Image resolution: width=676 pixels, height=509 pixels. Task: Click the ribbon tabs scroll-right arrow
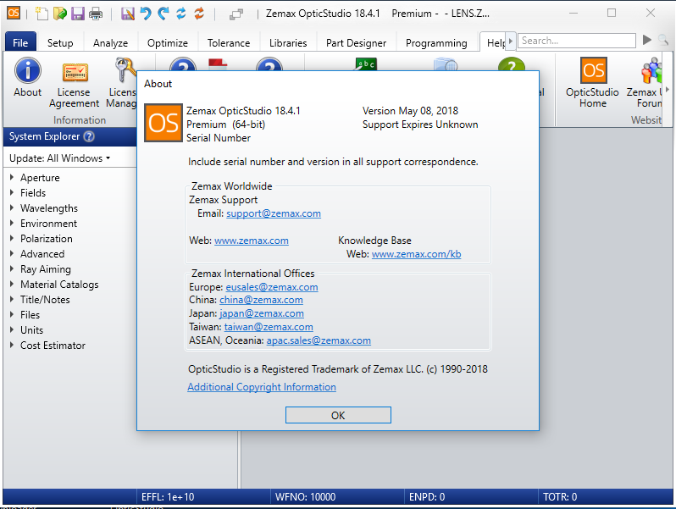511,41
